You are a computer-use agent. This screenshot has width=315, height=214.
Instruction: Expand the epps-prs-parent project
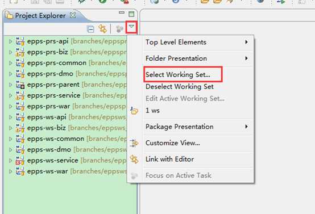click(10, 85)
